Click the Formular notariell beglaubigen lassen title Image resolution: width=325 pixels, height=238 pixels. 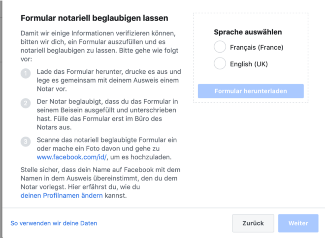coord(95,18)
